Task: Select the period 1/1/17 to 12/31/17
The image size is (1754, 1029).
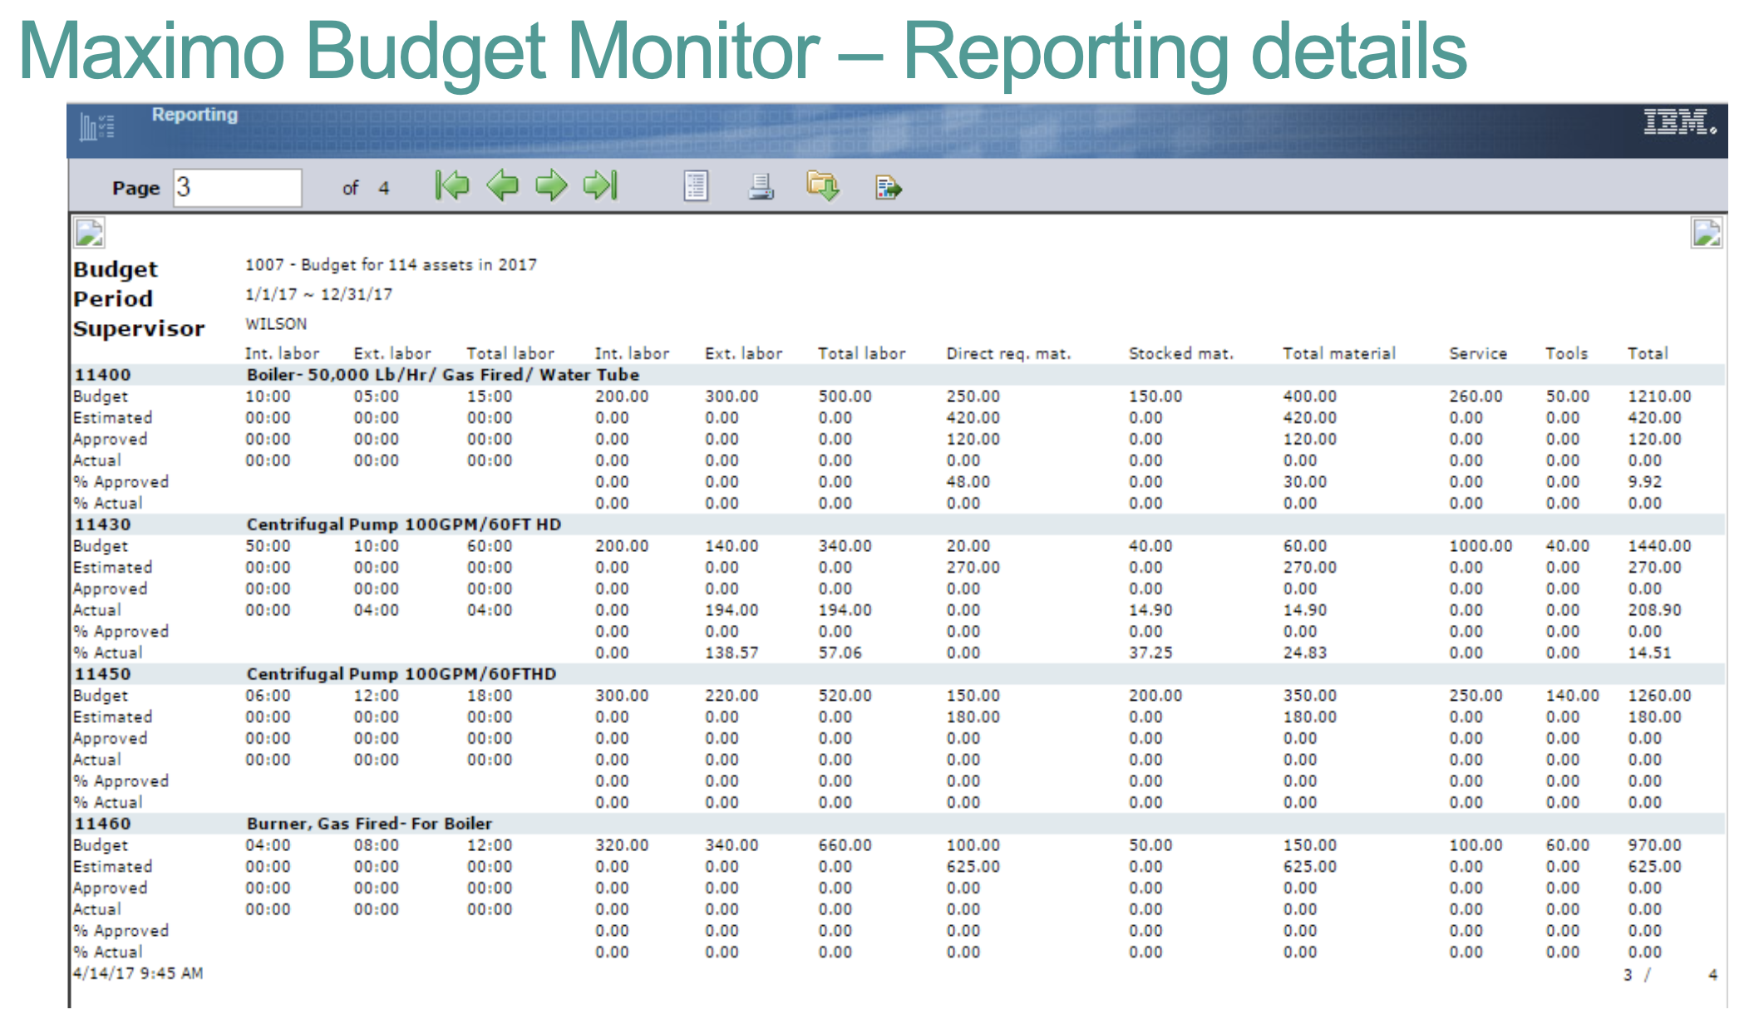Action: click(318, 293)
